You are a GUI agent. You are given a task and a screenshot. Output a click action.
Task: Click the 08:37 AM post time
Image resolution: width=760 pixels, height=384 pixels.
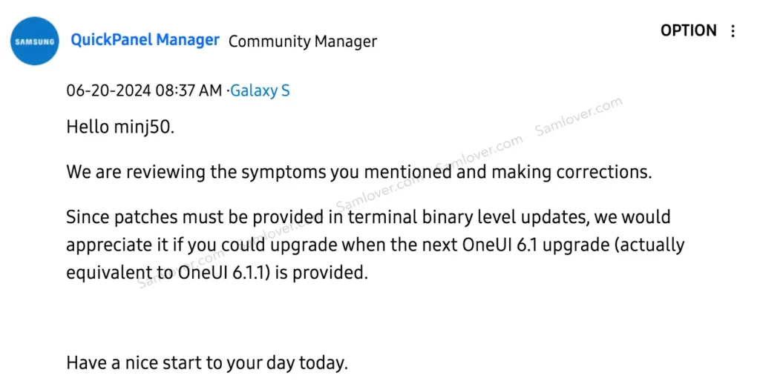tap(189, 90)
